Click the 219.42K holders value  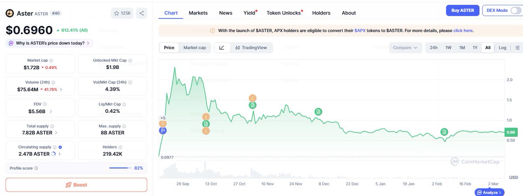tap(112, 154)
